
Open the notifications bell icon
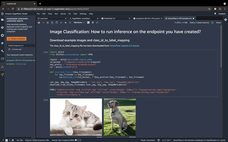(215, 14)
